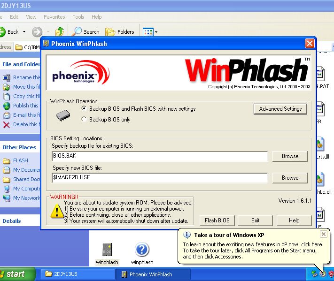Click Take a tour of Windows XP title
This screenshot has width=334, height=281.
click(x=229, y=235)
